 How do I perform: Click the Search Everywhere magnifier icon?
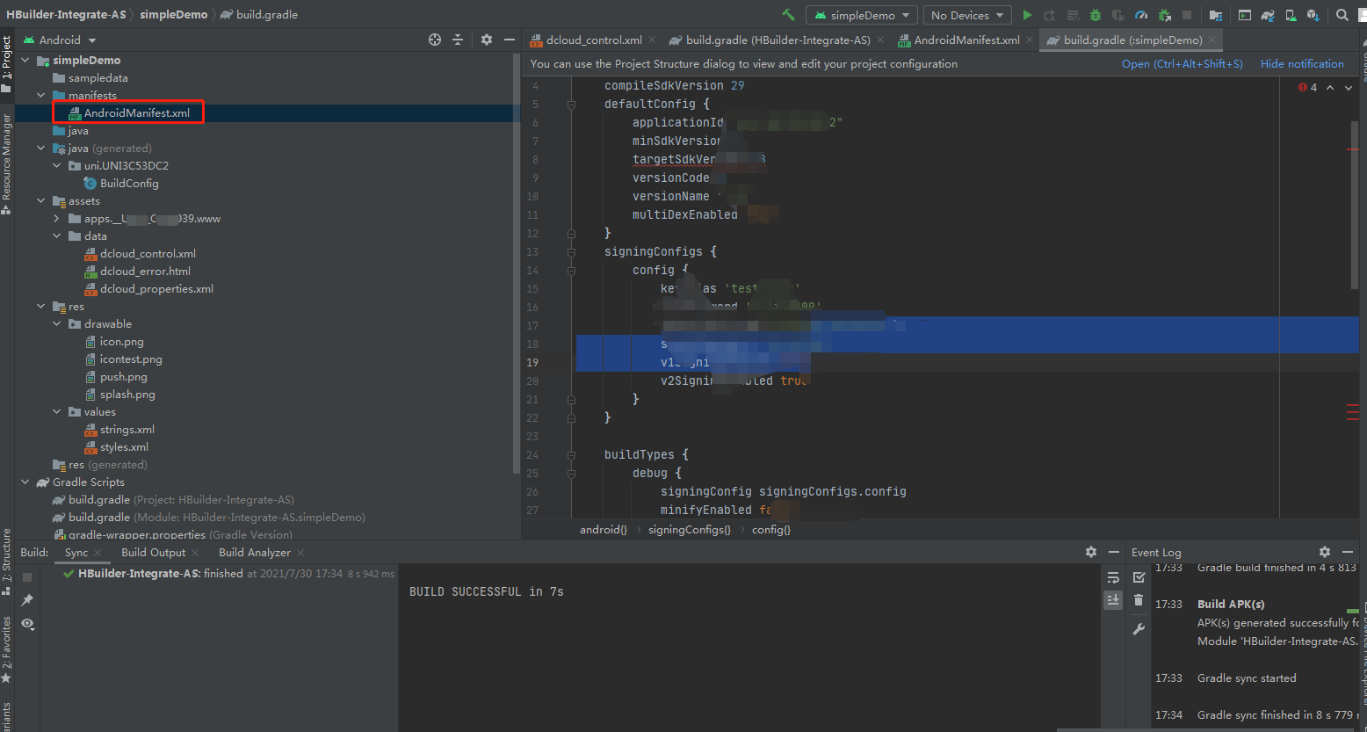click(1342, 15)
